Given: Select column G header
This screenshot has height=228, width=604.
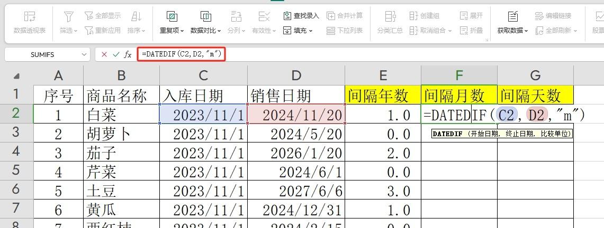Looking at the screenshot, I should point(535,75).
